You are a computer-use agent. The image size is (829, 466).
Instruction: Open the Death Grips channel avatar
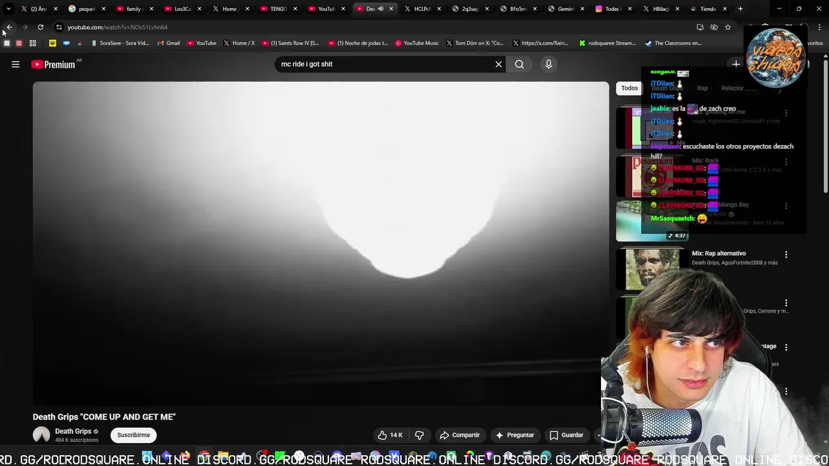coord(41,435)
